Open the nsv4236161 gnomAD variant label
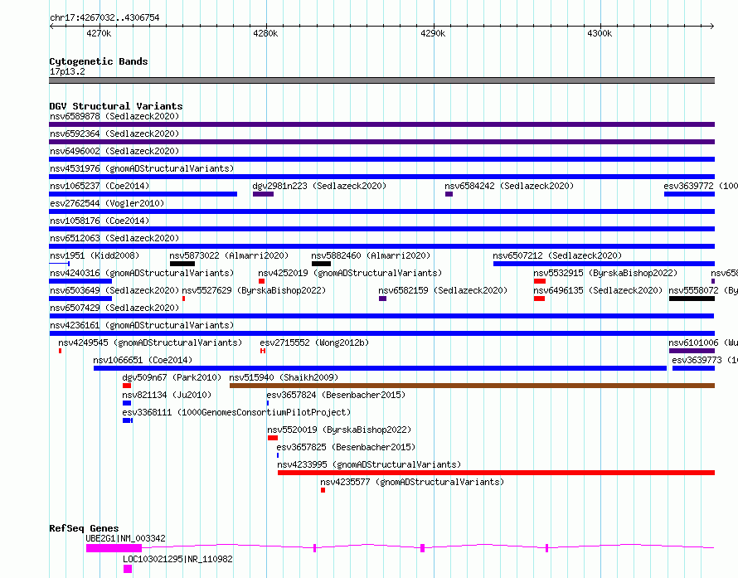The width and height of the screenshot is (738, 578). [x=142, y=325]
